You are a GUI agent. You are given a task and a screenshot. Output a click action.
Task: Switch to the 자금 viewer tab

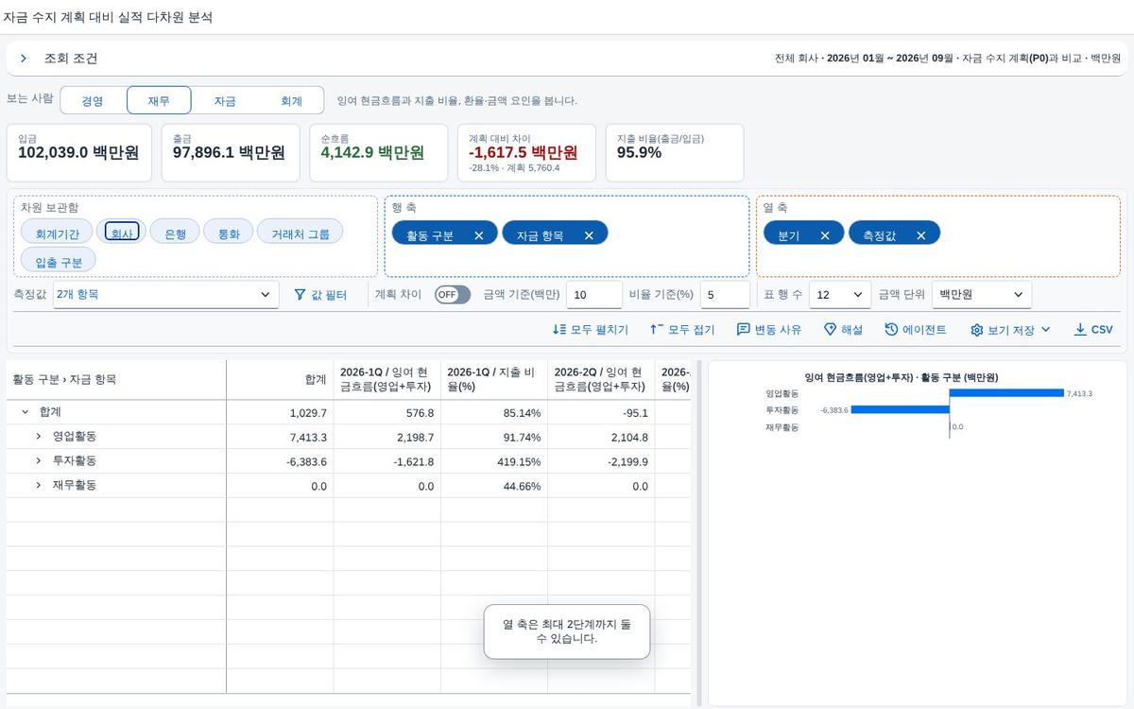click(x=225, y=101)
